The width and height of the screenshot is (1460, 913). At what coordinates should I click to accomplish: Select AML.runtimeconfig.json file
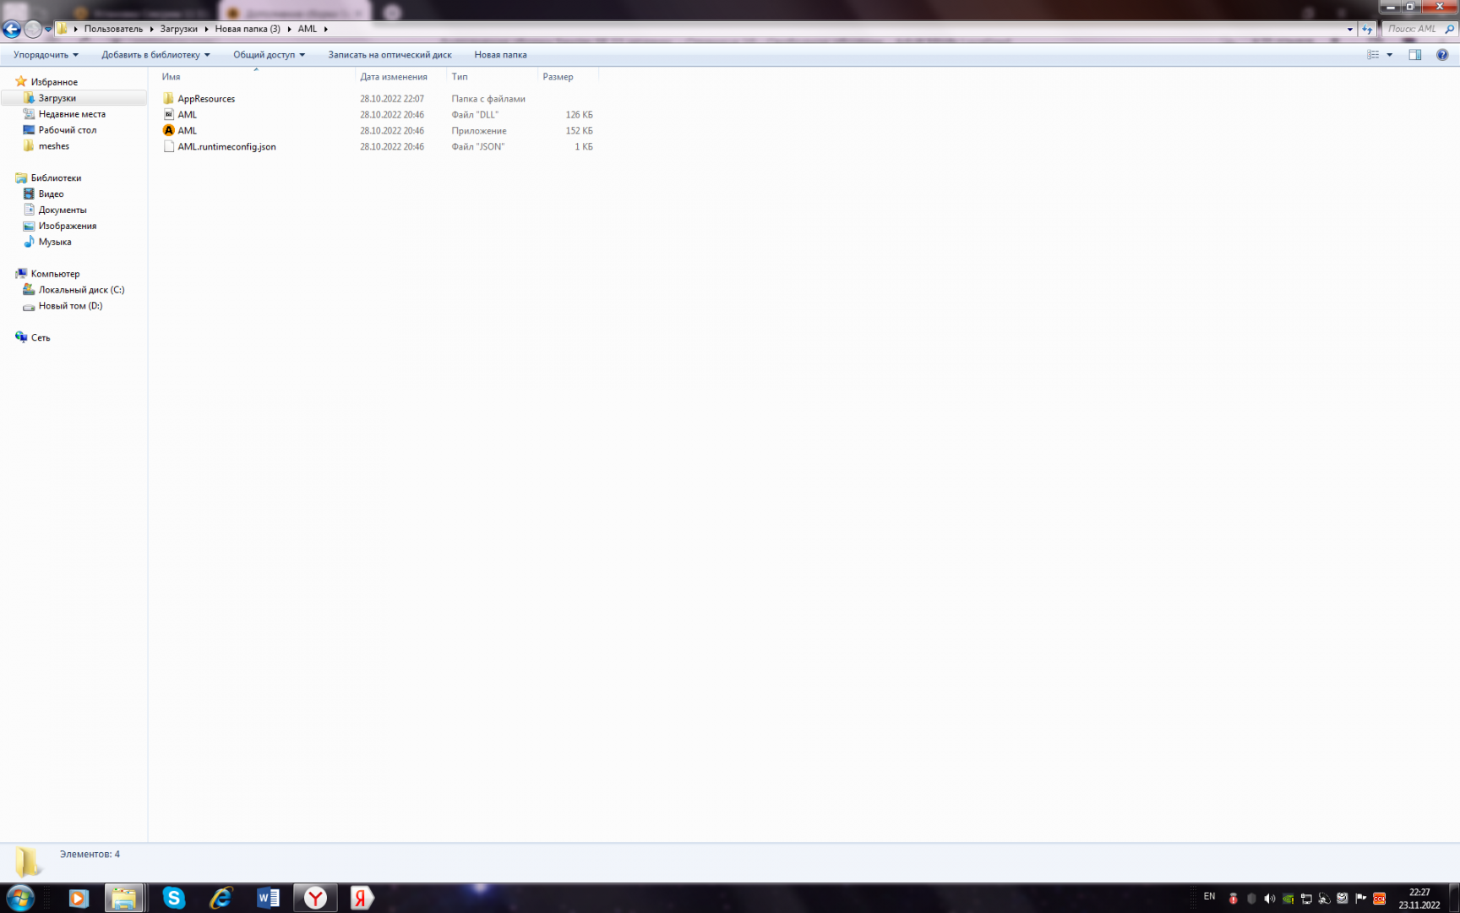(x=226, y=147)
